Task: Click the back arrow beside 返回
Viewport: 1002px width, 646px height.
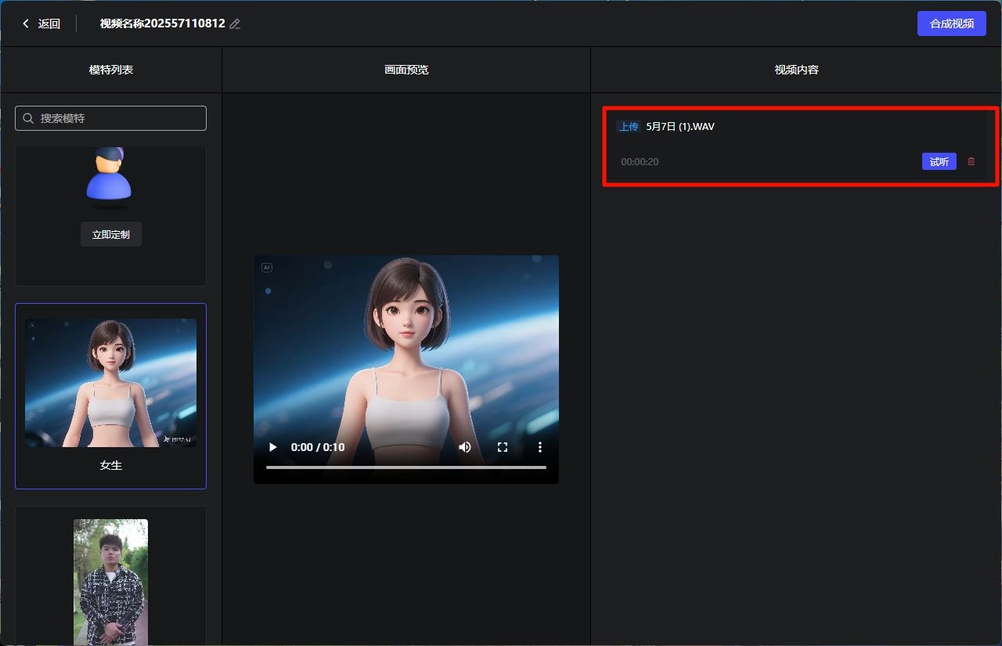Action: [x=24, y=23]
